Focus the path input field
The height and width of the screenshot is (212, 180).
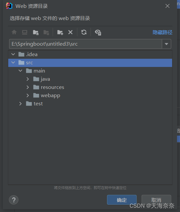(86, 44)
